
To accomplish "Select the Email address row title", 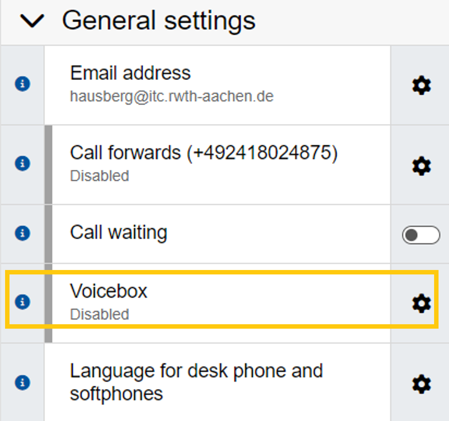I will tap(130, 73).
